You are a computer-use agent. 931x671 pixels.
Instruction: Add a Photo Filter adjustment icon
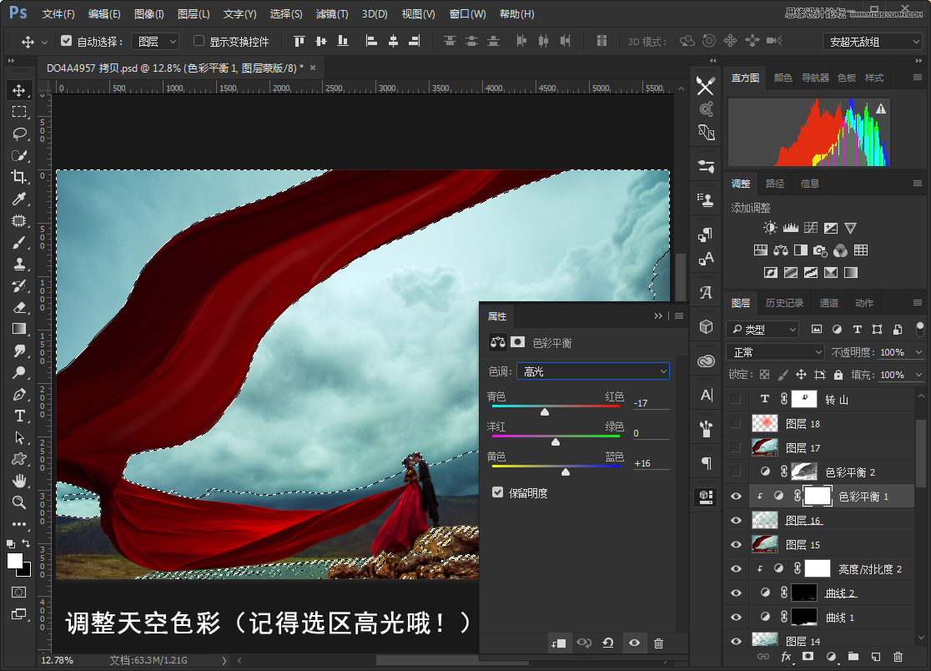tap(821, 250)
